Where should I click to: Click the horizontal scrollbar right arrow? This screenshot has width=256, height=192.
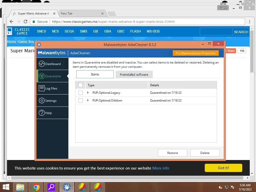[248, 178]
